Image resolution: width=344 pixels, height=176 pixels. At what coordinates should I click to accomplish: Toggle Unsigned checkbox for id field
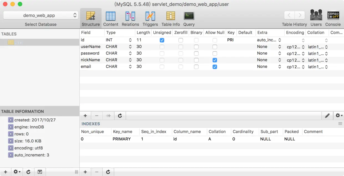coord(162,40)
